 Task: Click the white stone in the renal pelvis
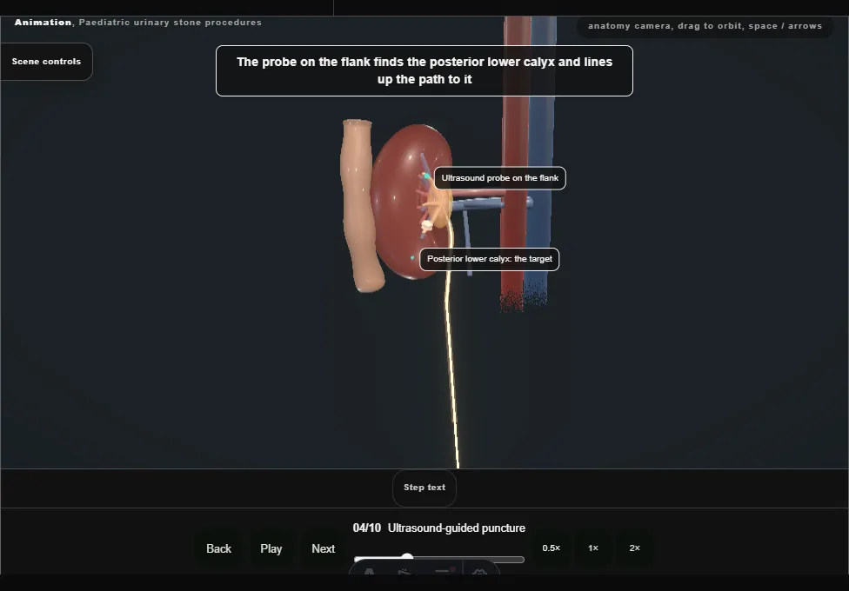(426, 227)
